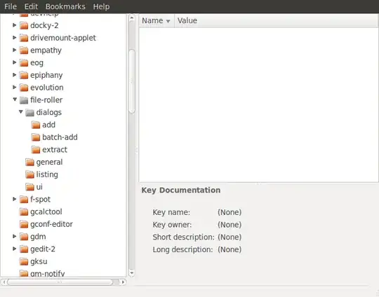
Task: Select the gksu entry
Action: click(39, 262)
